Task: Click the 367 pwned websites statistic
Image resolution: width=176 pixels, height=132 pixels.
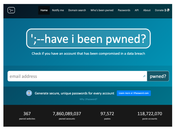Action: tap(27, 116)
